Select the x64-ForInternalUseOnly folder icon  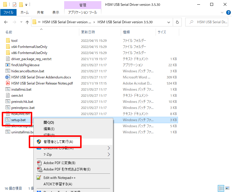[x=8, y=47]
